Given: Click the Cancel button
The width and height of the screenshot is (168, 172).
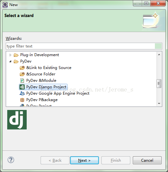Looking at the screenshot, I should (147, 160).
